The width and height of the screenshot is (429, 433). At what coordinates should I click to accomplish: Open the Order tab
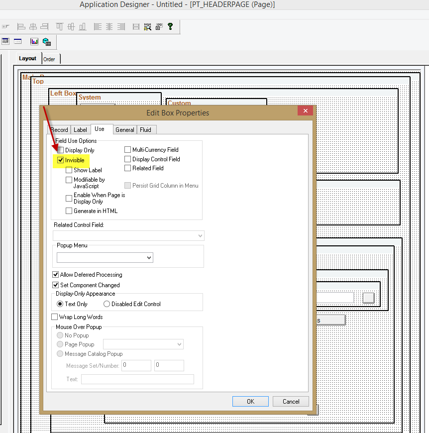pos(50,58)
